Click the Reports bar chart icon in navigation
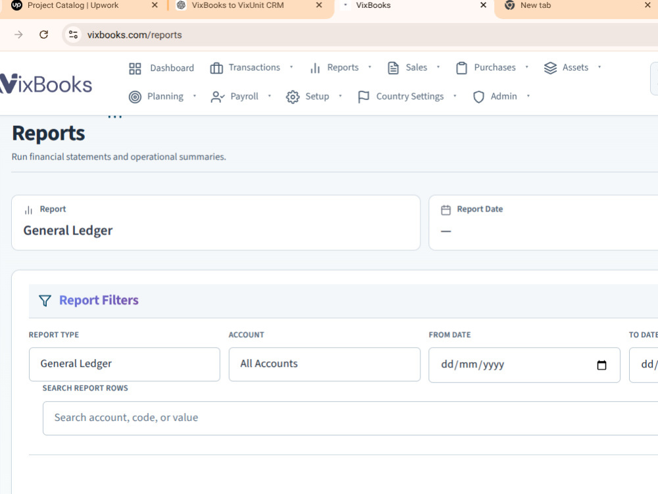The image size is (658, 494). [315, 68]
